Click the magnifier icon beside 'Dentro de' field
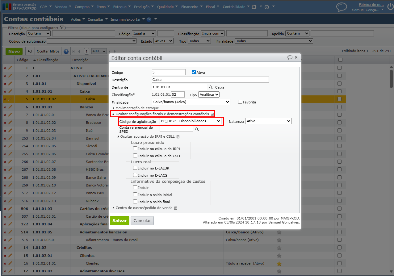 pos(211,87)
